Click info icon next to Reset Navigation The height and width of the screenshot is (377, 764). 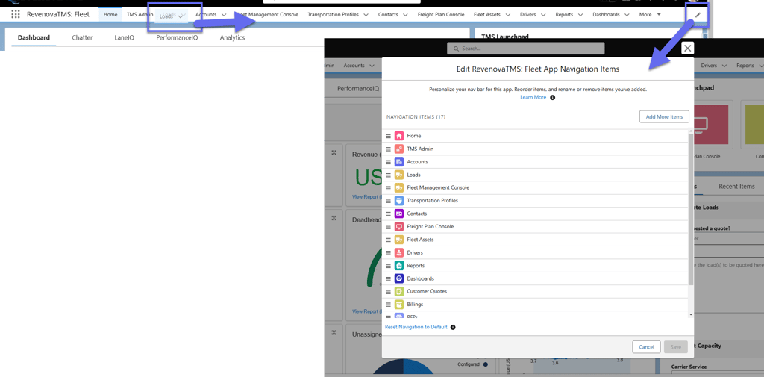(x=453, y=327)
